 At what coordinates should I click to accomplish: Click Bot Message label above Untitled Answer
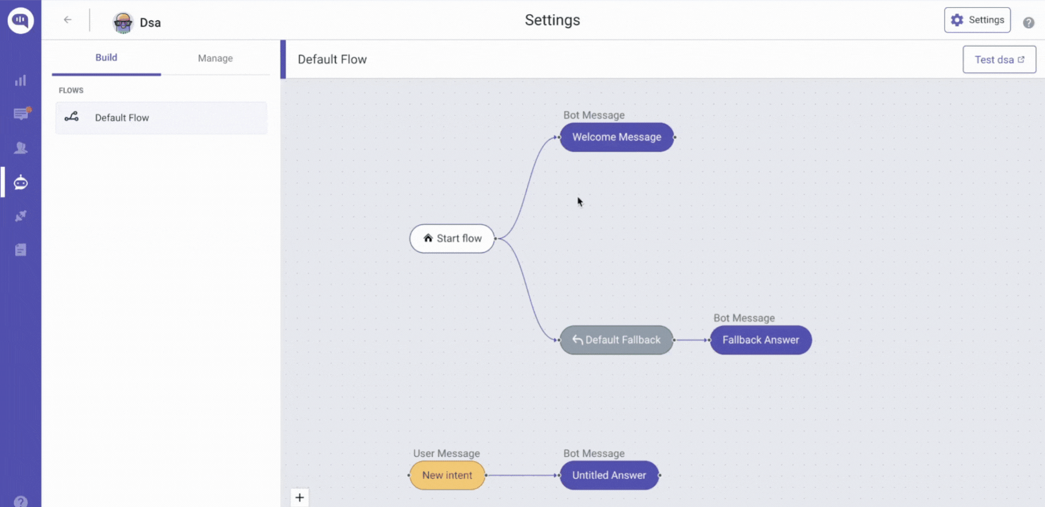[x=594, y=453]
